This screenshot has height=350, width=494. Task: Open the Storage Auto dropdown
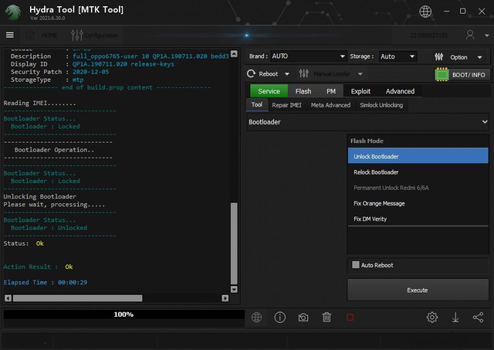coord(398,56)
